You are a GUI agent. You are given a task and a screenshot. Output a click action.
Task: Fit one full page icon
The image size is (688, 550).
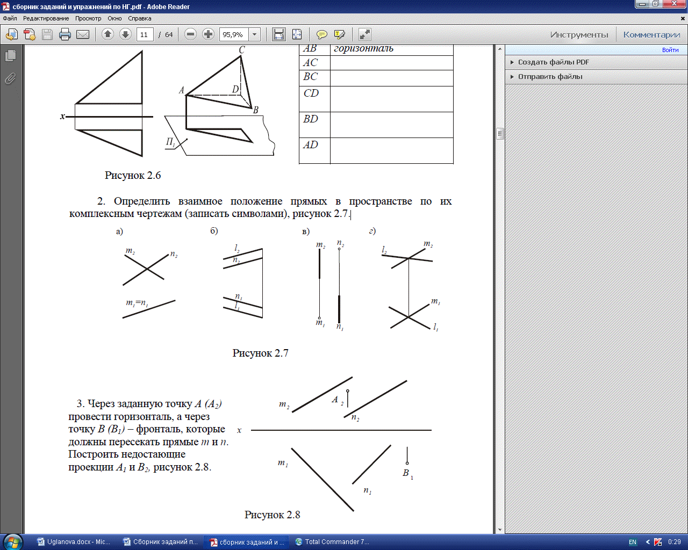(x=297, y=34)
